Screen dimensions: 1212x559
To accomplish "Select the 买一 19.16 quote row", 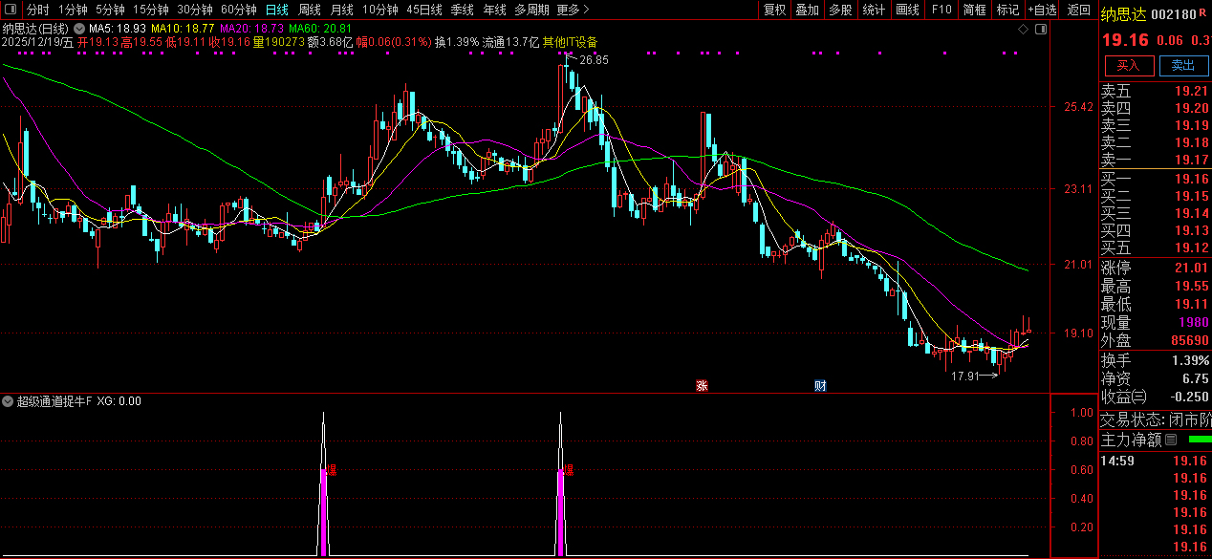I will click(1155, 179).
